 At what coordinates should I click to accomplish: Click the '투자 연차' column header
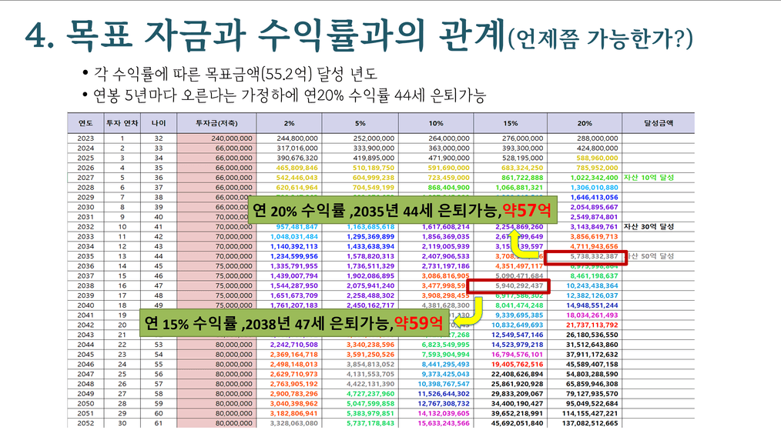coord(122,123)
